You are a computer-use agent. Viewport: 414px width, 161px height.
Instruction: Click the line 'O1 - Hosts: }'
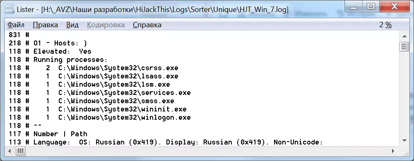tap(48, 43)
